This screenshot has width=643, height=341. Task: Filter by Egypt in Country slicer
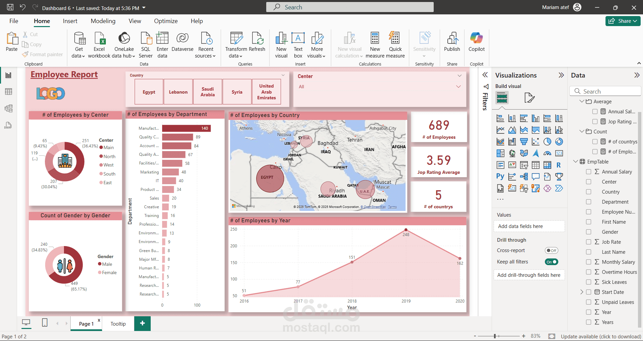[x=149, y=92]
